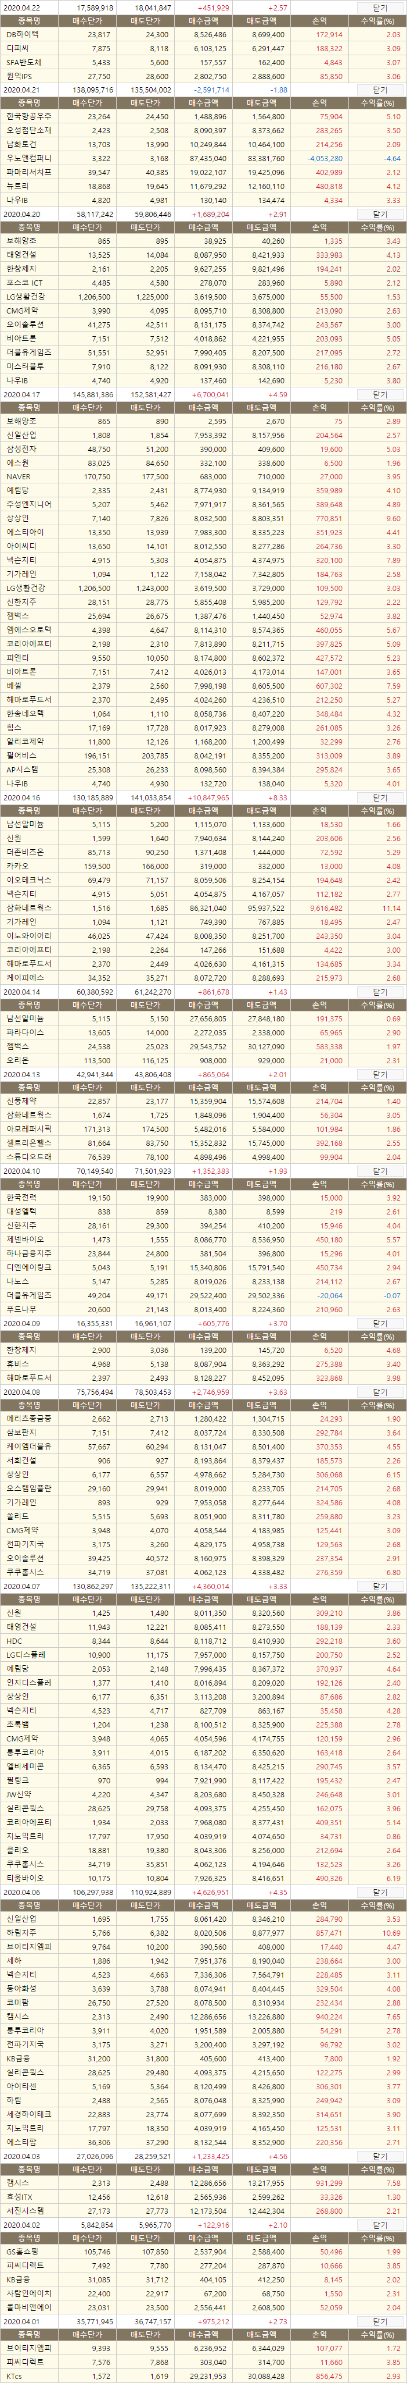Close the 2020.04.21 trade section
The width and height of the screenshot is (407, 2383).
(379, 90)
